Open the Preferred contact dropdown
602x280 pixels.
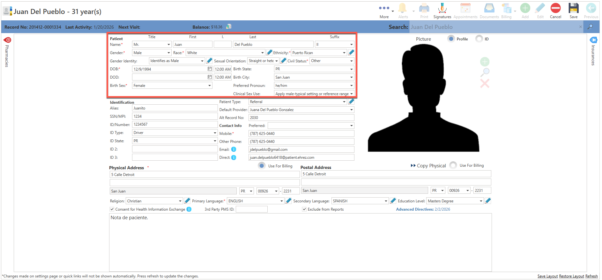(311, 125)
